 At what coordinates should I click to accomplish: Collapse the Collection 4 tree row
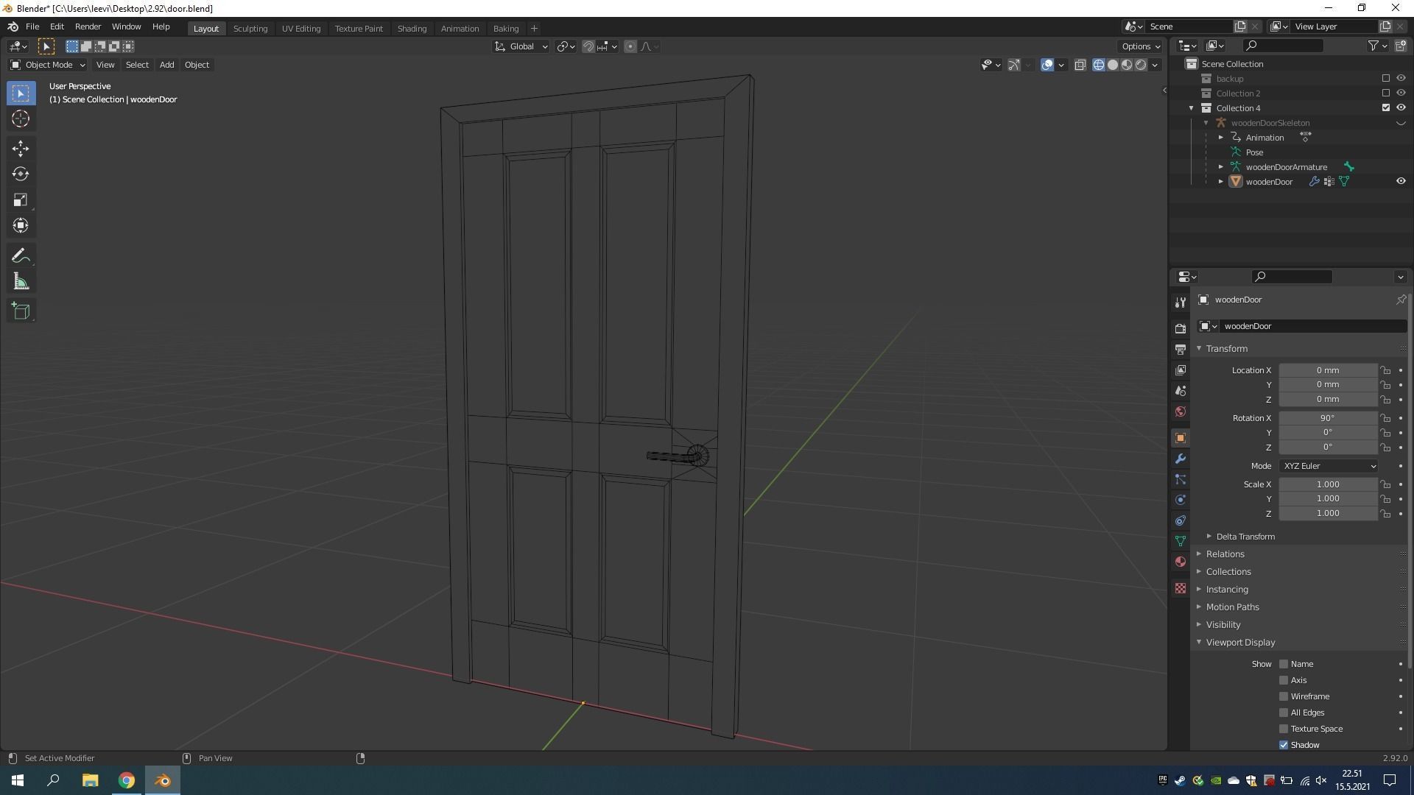pos(1192,108)
